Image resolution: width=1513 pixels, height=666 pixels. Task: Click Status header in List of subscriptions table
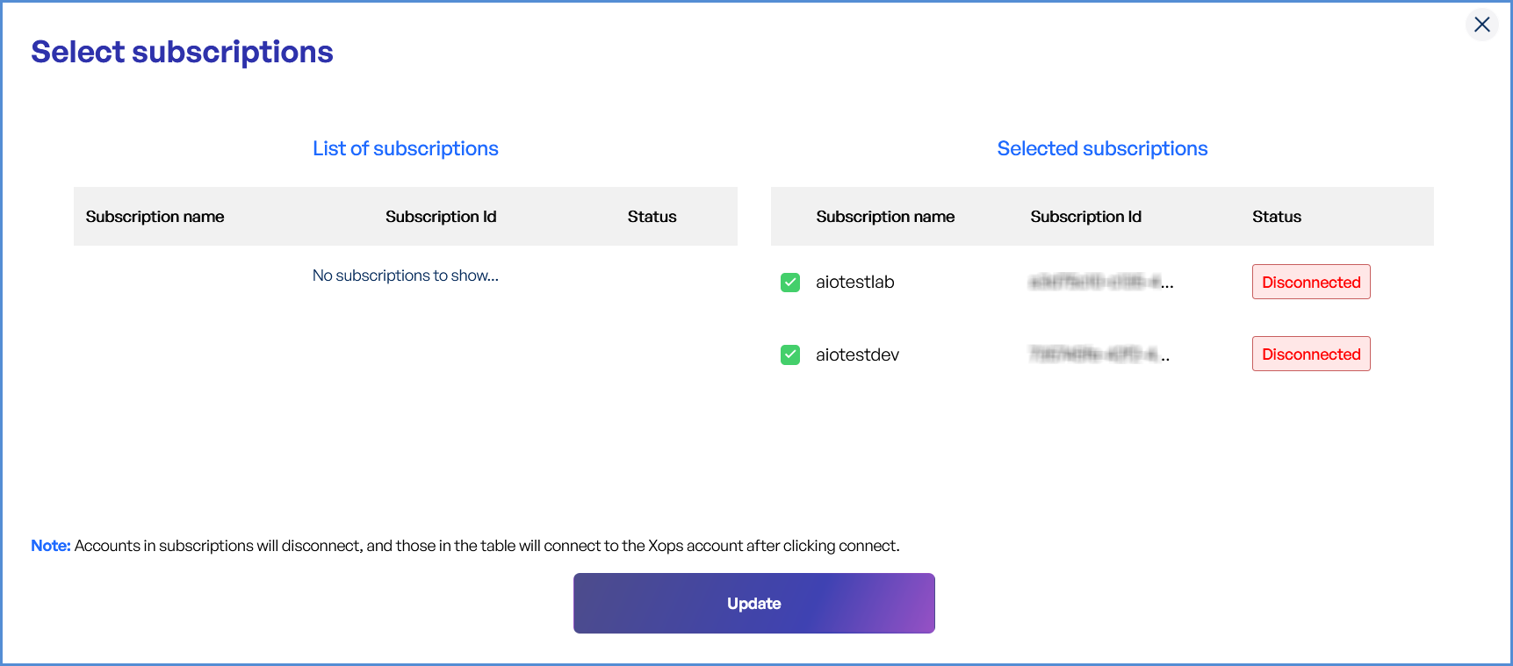(x=652, y=217)
